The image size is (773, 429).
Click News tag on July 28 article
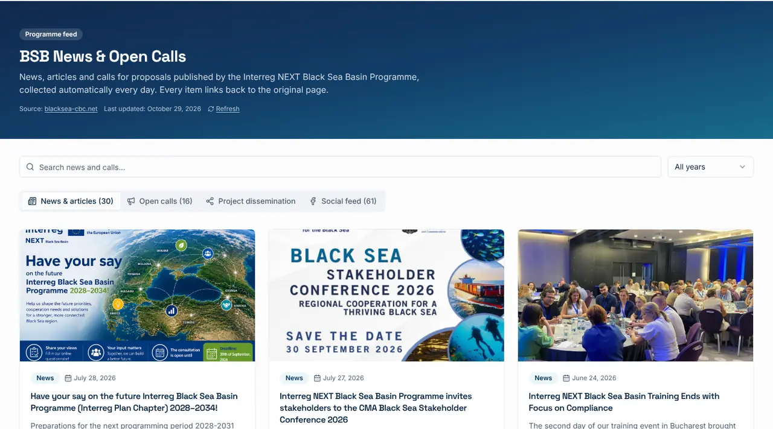coord(45,378)
